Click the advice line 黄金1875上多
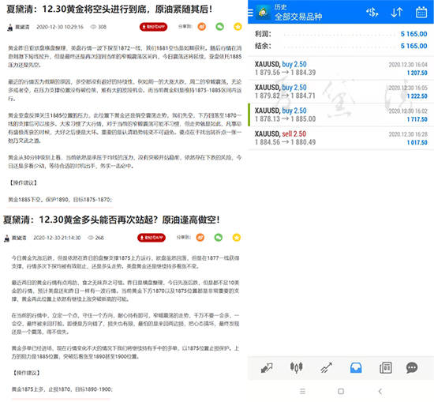Screen dimensions: 434x402 pyautogui.click(x=62, y=389)
